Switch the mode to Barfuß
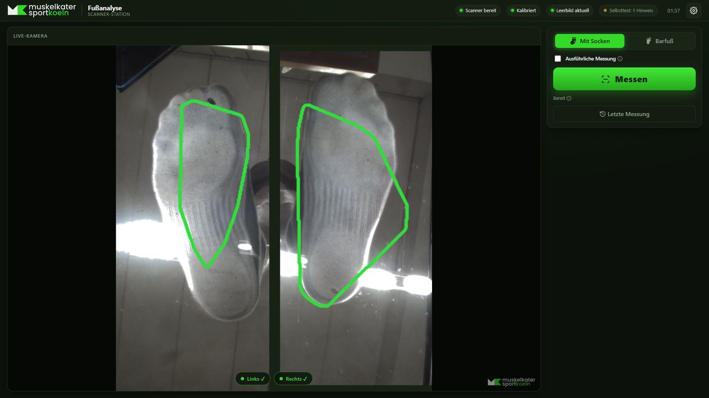 (x=659, y=41)
